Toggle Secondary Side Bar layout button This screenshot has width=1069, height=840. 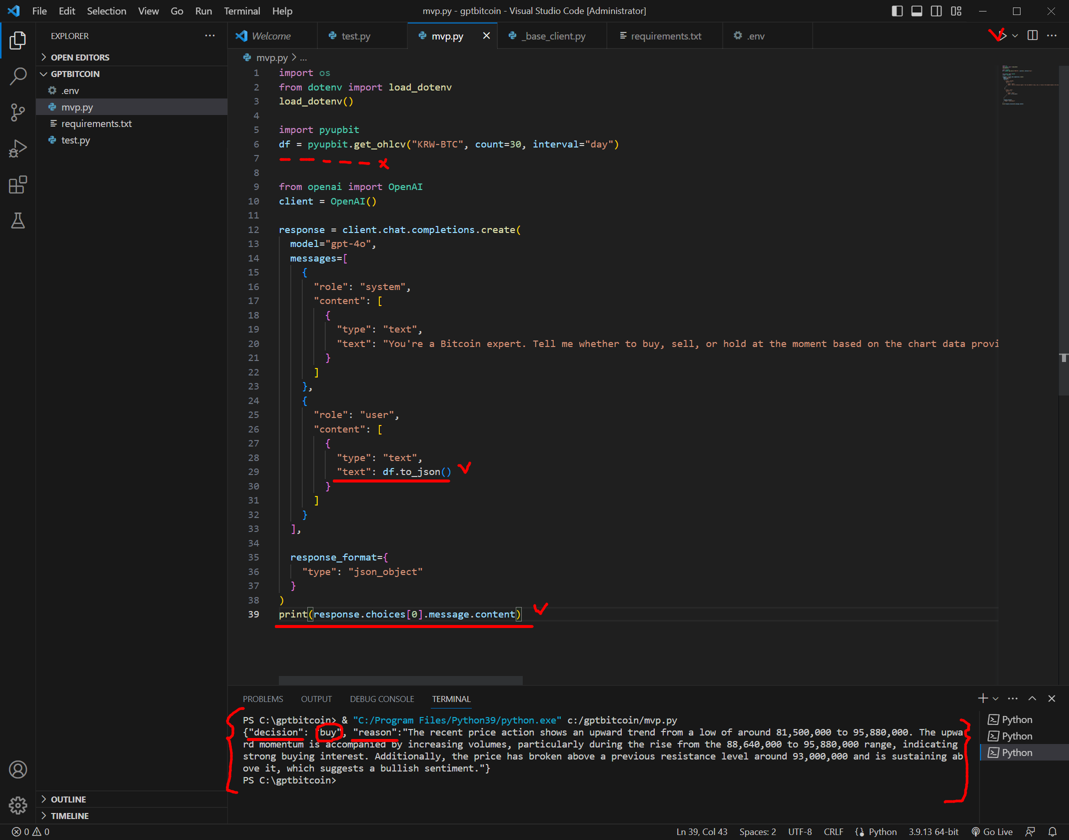tap(937, 11)
